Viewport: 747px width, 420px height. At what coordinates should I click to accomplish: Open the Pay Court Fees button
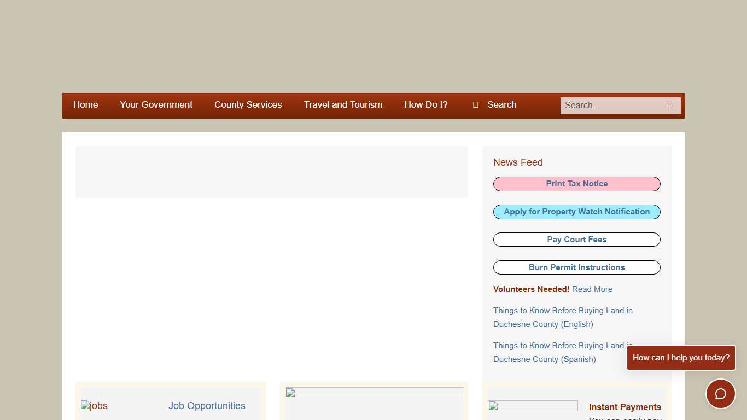coord(576,240)
